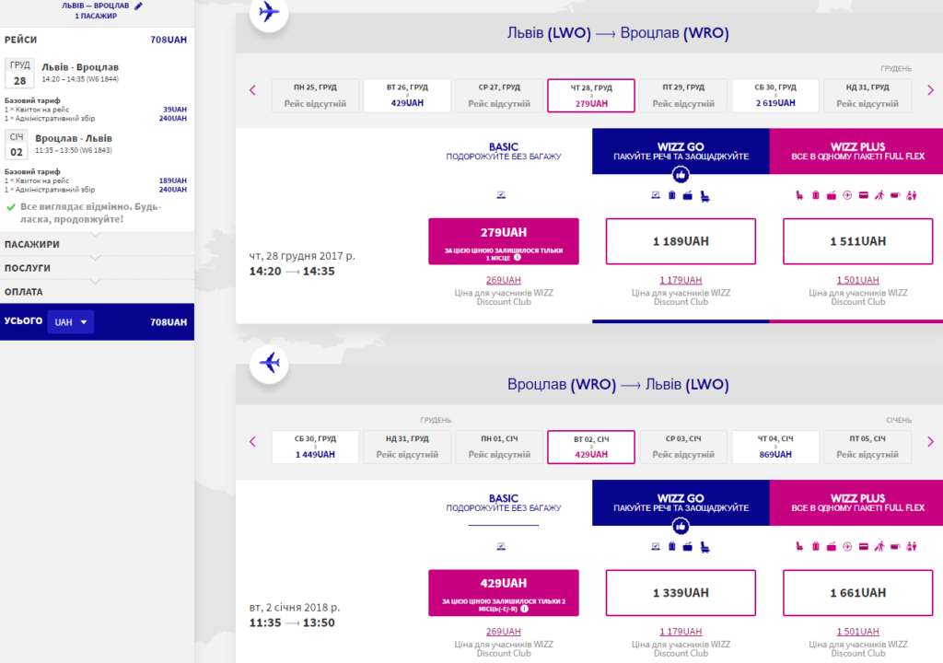Click info icon in return 429UAH fare box

coord(524,609)
